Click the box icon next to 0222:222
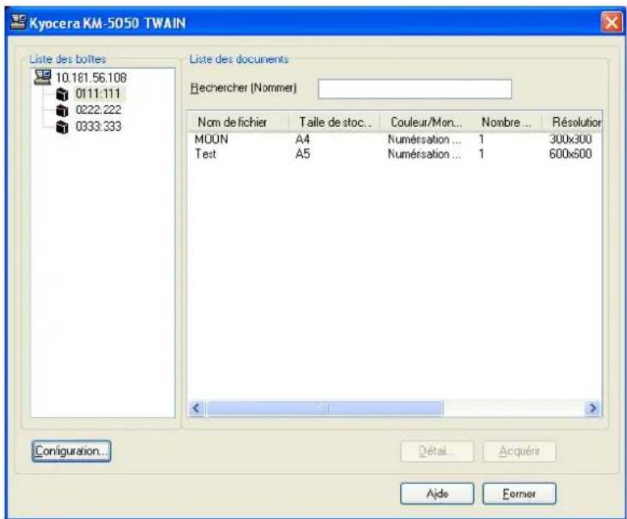 coord(62,111)
